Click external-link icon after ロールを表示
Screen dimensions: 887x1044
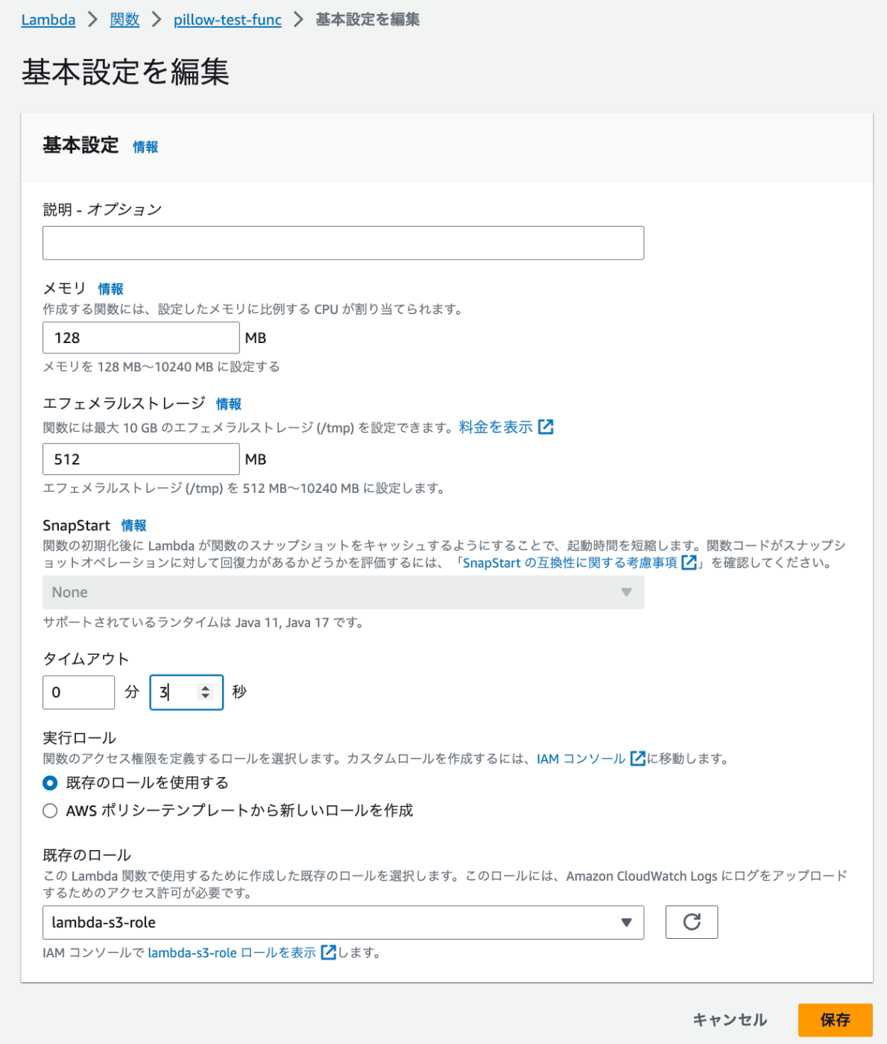pos(329,952)
